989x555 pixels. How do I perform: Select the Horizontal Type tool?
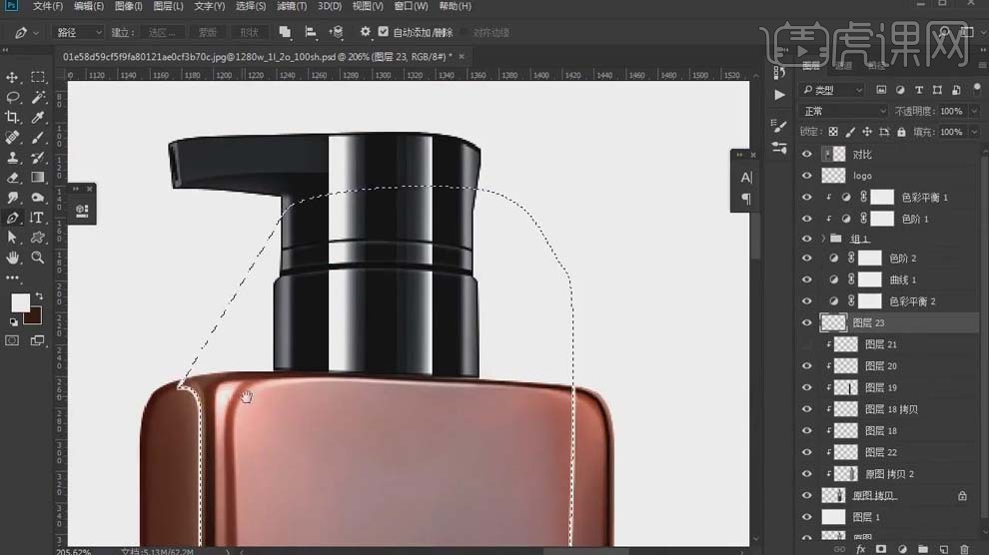[x=38, y=218]
